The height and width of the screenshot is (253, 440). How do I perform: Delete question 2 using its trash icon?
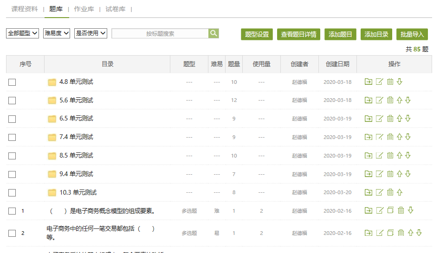tap(401, 233)
